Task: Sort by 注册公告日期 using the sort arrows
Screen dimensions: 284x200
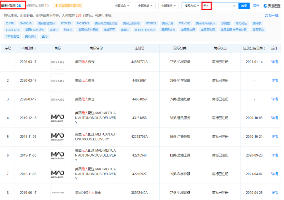Action: click(x=265, y=48)
